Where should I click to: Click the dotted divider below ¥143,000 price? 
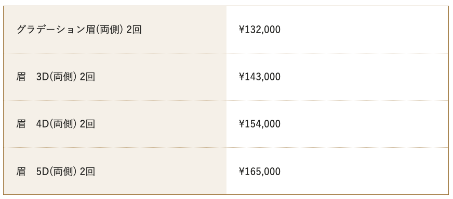(x=338, y=101)
